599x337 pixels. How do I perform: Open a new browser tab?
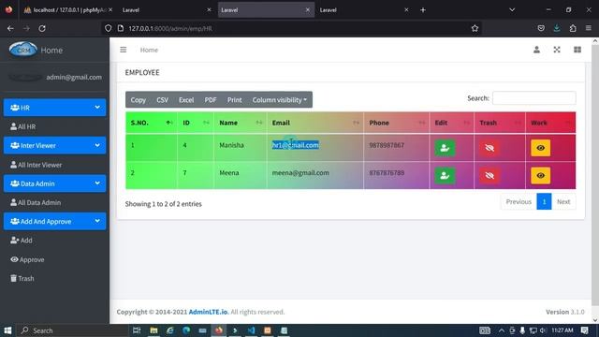point(423,10)
